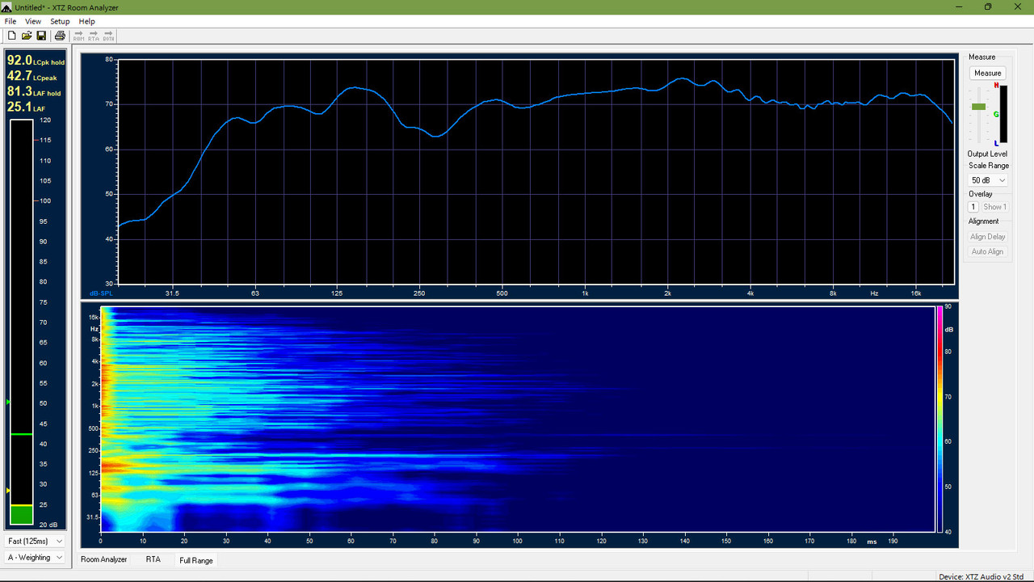The width and height of the screenshot is (1034, 582).
Task: Toggle overlay 1 button
Action: coord(973,207)
